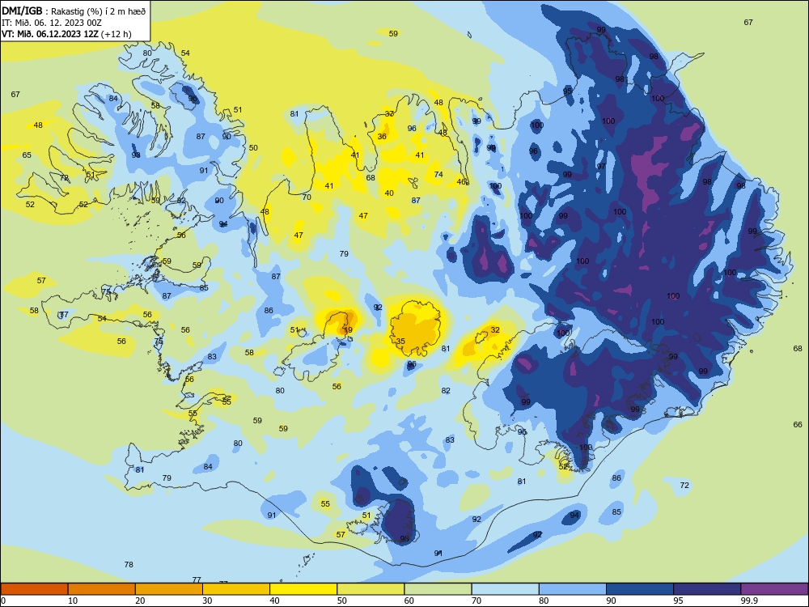Click the '50' humidity value on map
The image size is (809, 607).
[x=253, y=147]
